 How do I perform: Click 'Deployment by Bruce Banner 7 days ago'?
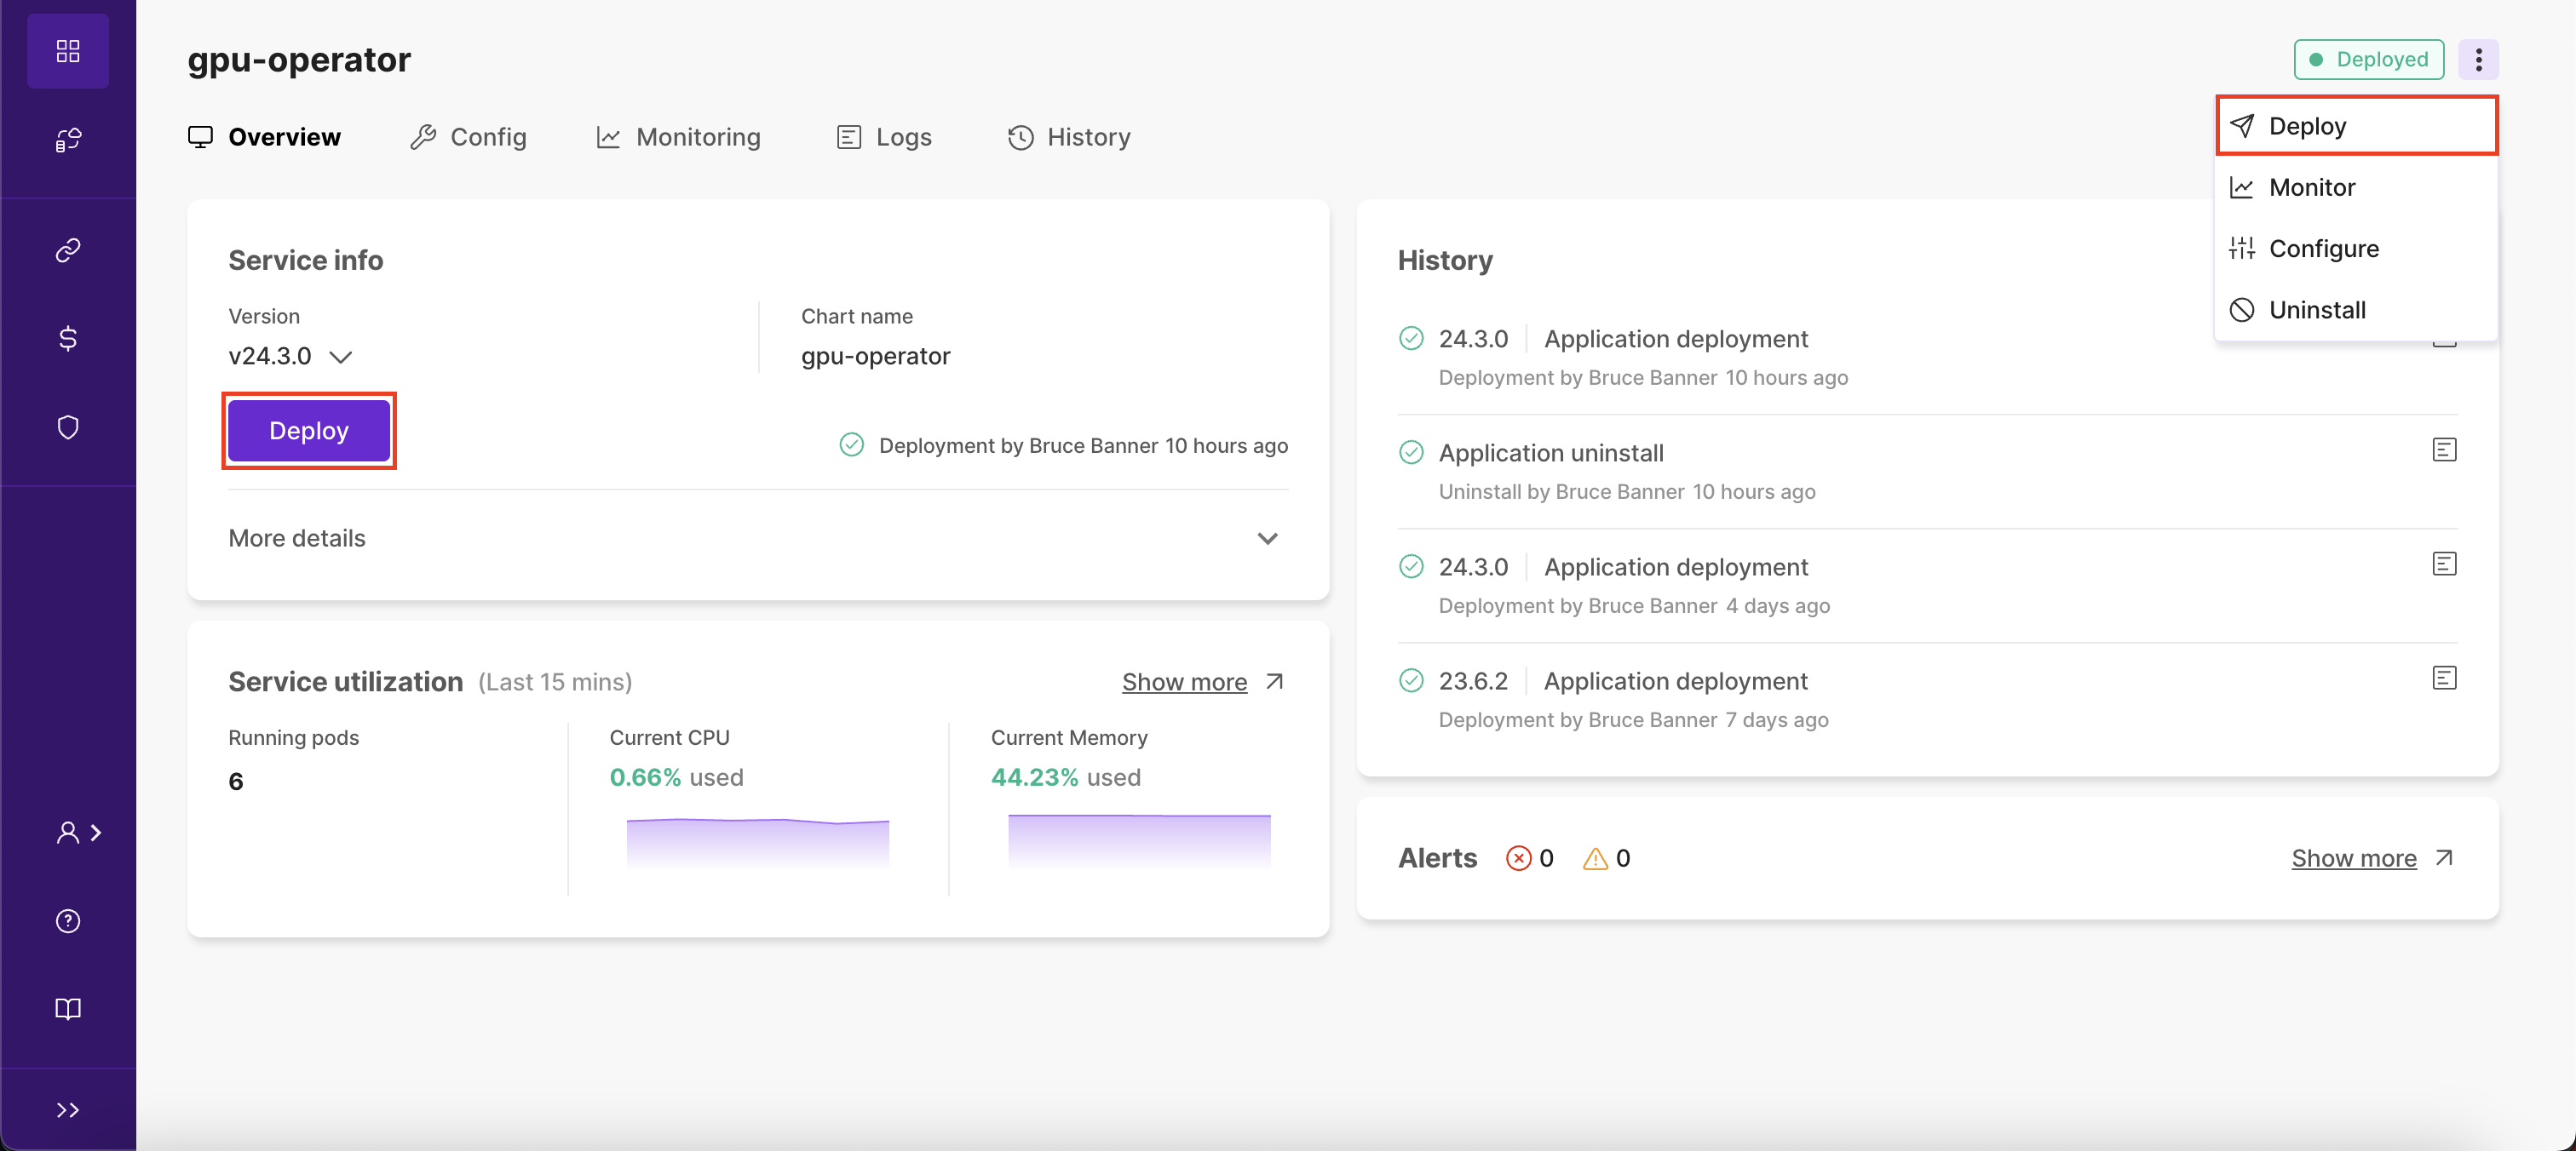1633,720
